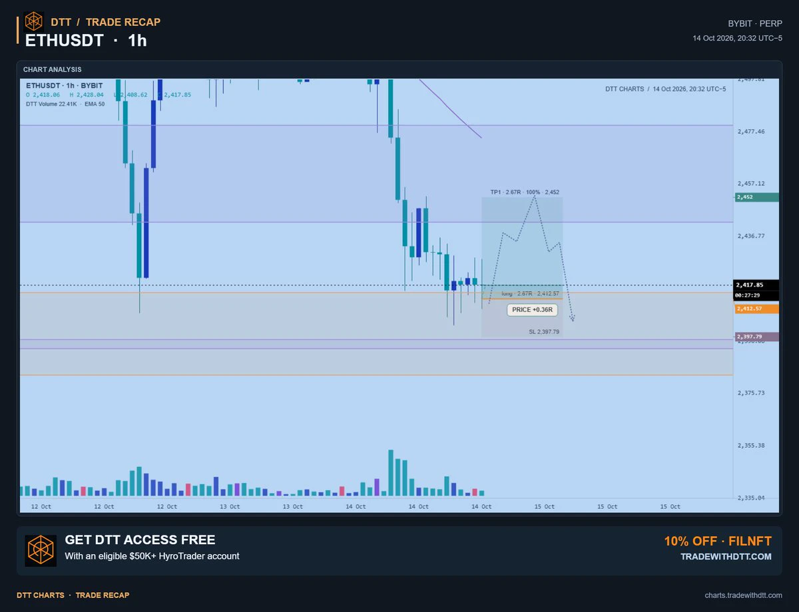Click the CHART ANALYSIS panel heading
The image size is (799, 612).
53,69
